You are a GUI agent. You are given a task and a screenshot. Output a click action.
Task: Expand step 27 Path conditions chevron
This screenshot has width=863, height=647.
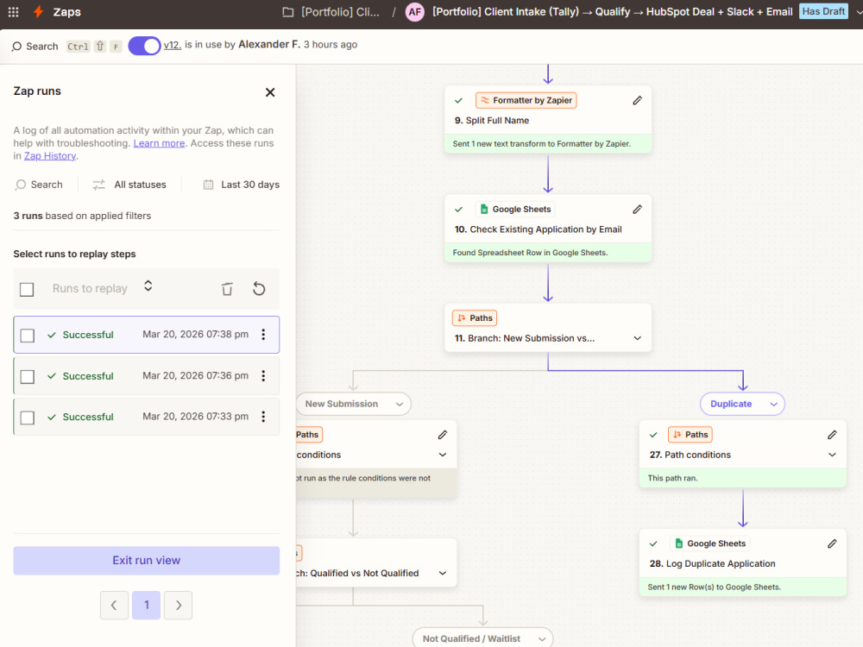point(832,455)
